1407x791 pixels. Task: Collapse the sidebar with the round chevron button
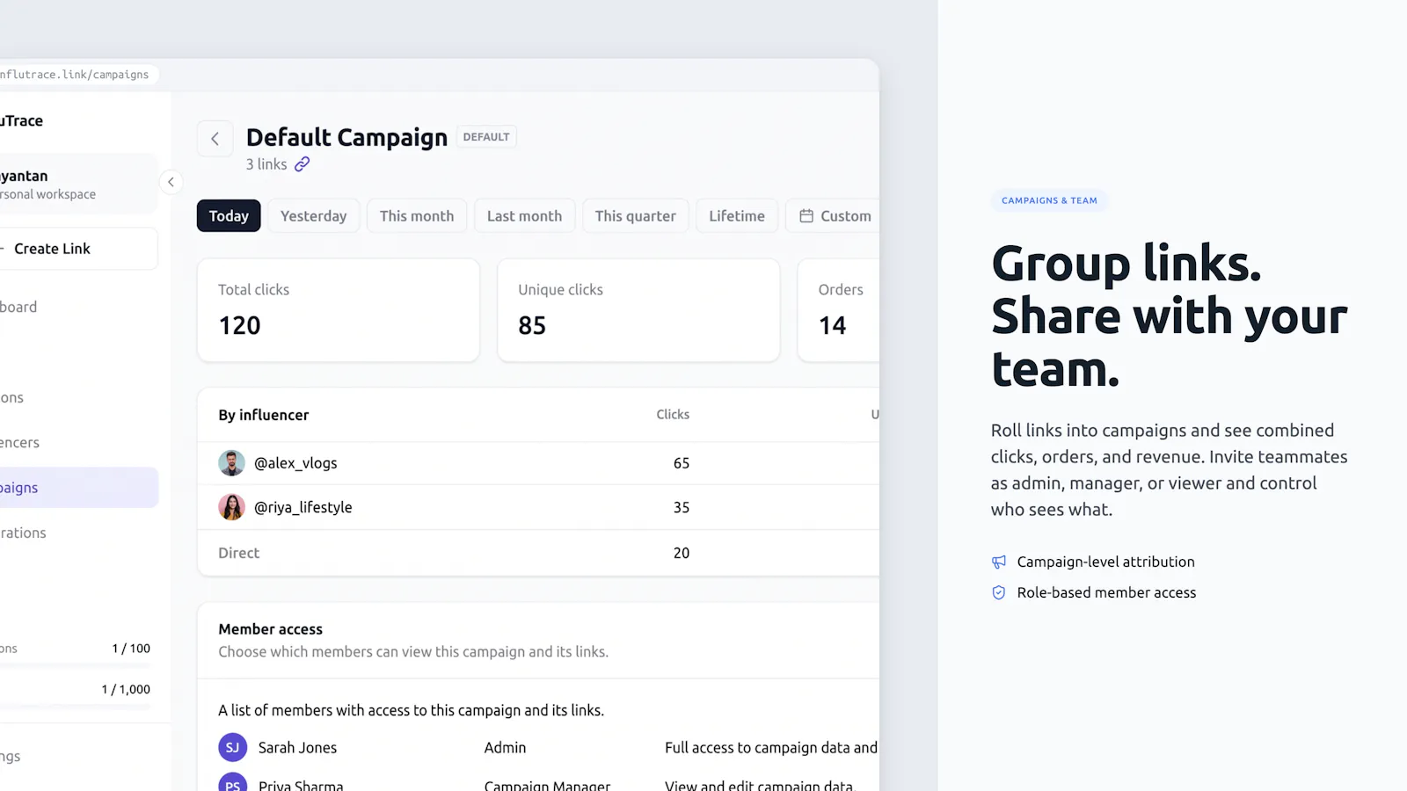tap(171, 182)
